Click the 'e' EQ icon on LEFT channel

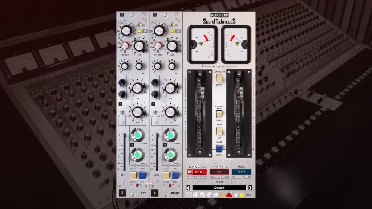coord(121,104)
